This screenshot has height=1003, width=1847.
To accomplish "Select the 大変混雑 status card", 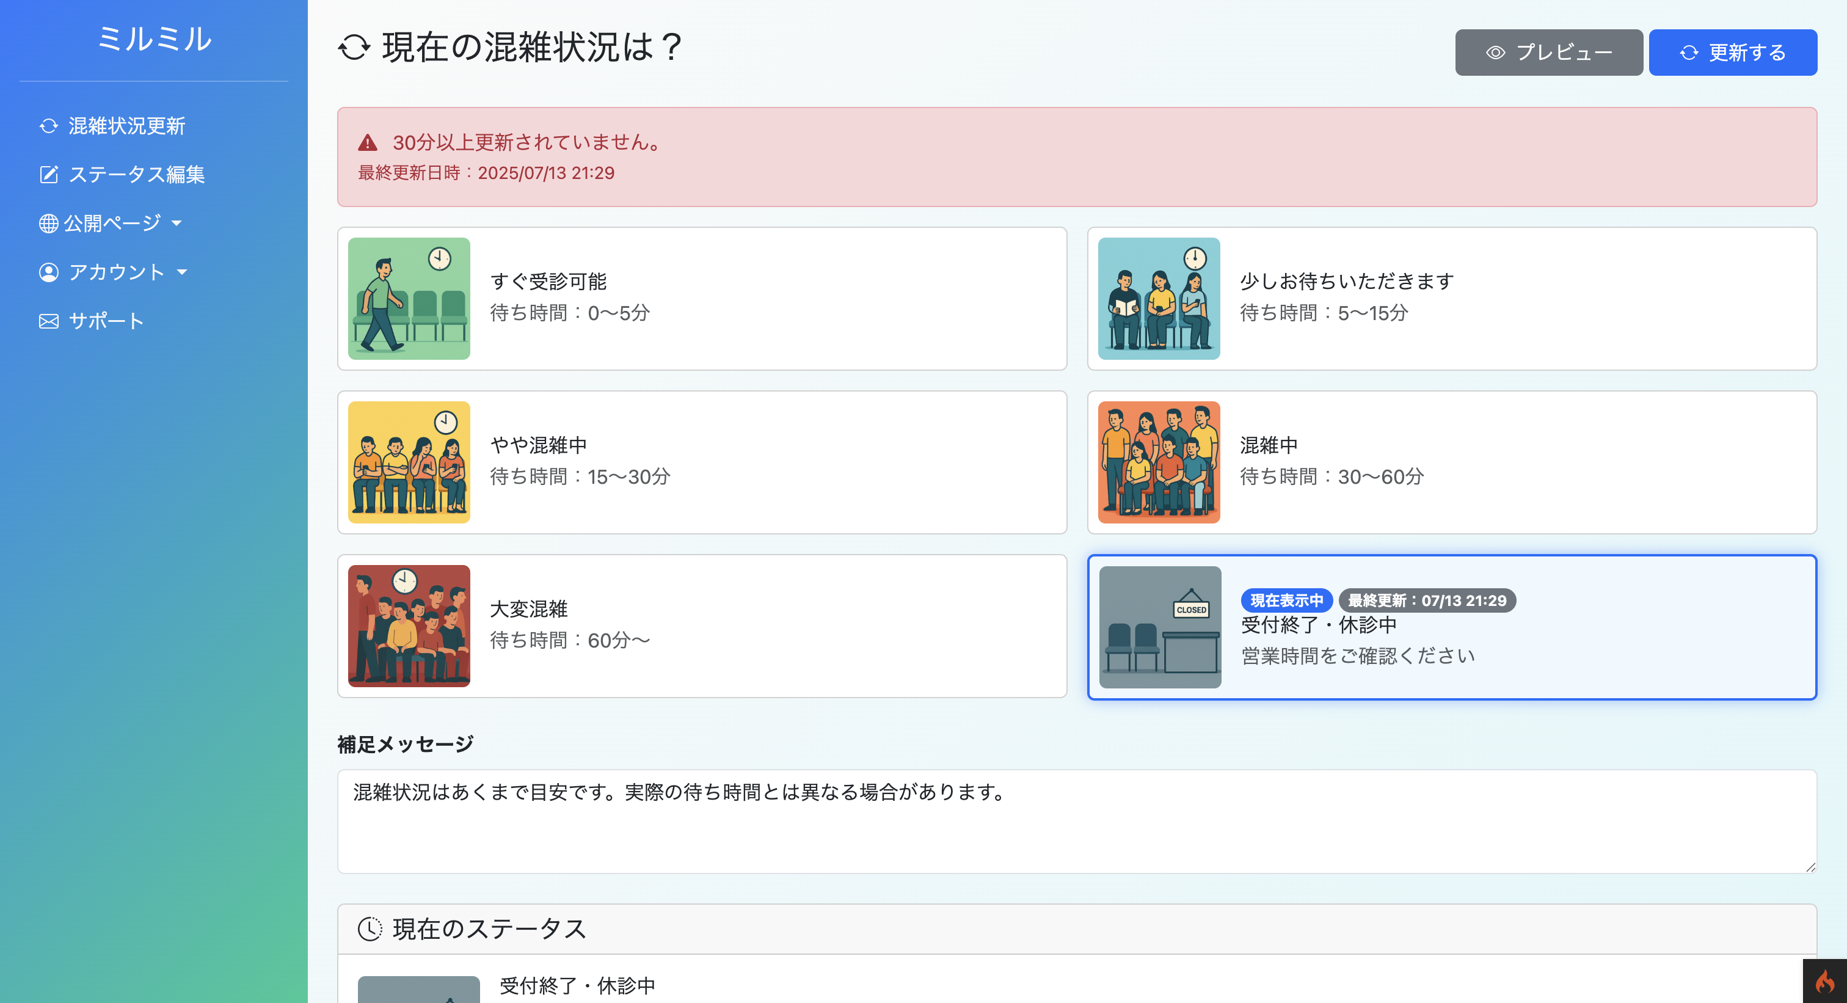I will point(702,626).
